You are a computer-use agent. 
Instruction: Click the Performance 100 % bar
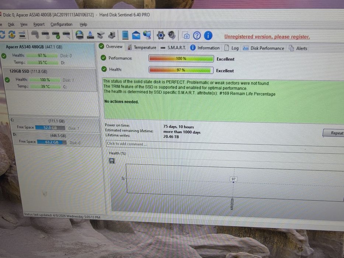pyautogui.click(x=181, y=59)
